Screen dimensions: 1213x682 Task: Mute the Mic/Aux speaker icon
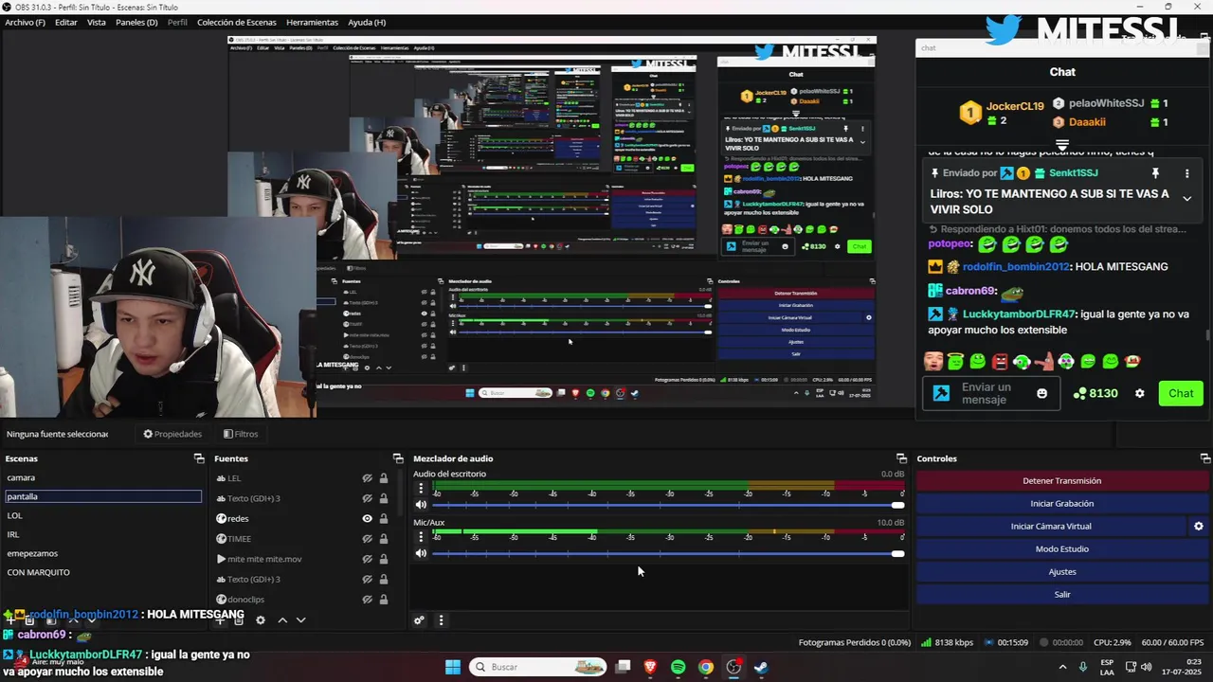coord(421,554)
